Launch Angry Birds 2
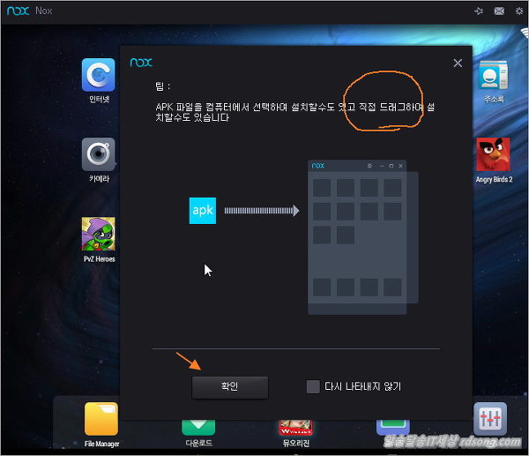 [x=493, y=154]
